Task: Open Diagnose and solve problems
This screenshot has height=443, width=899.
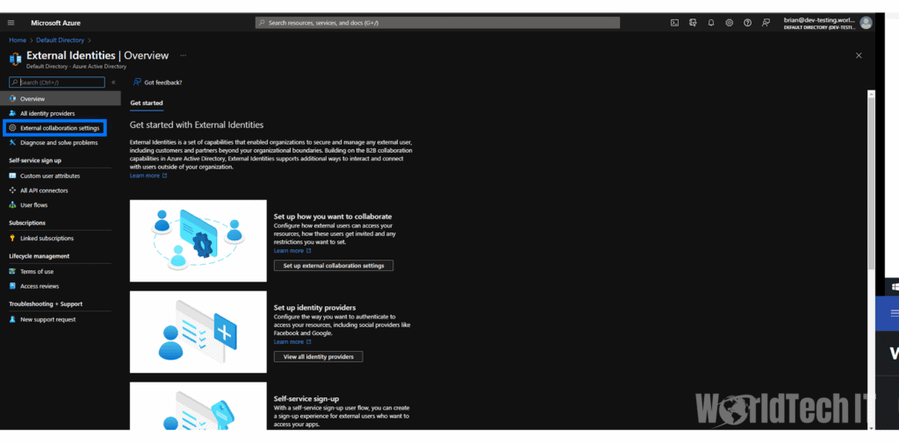Action: [x=61, y=143]
